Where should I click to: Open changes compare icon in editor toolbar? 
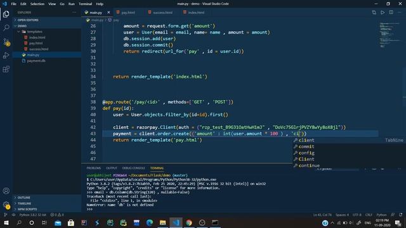(x=374, y=13)
